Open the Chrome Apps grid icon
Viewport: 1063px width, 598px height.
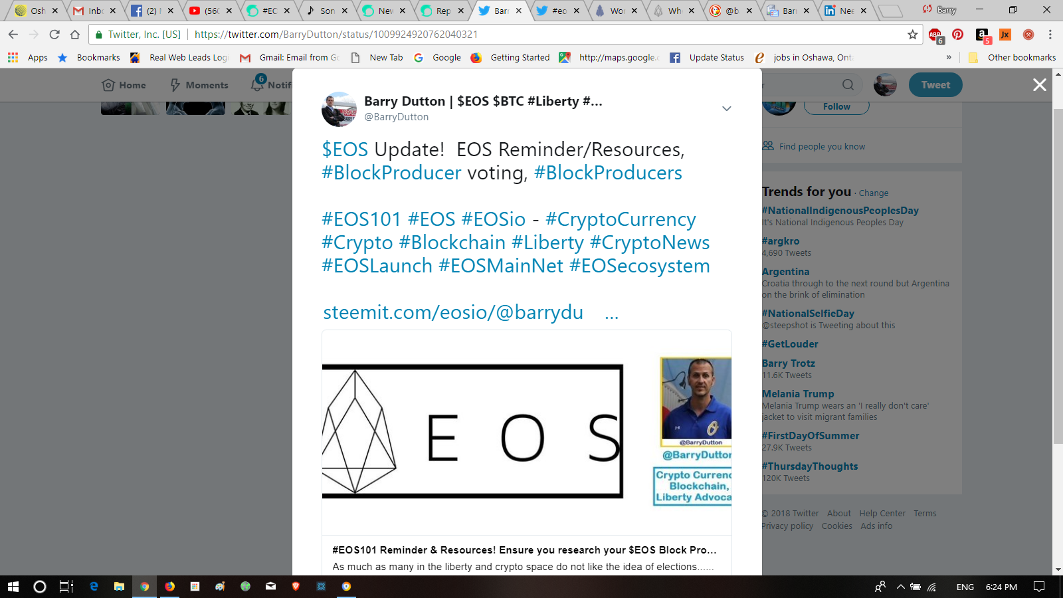[13, 58]
